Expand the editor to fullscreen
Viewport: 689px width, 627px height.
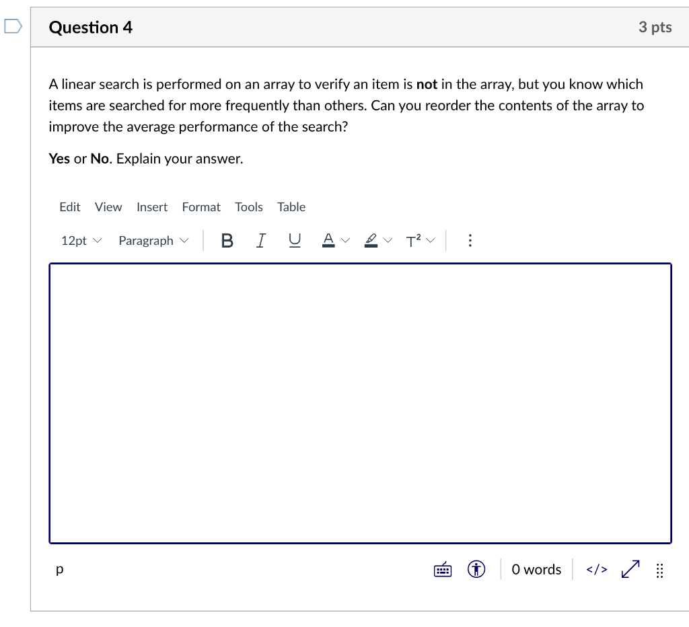tap(630, 569)
